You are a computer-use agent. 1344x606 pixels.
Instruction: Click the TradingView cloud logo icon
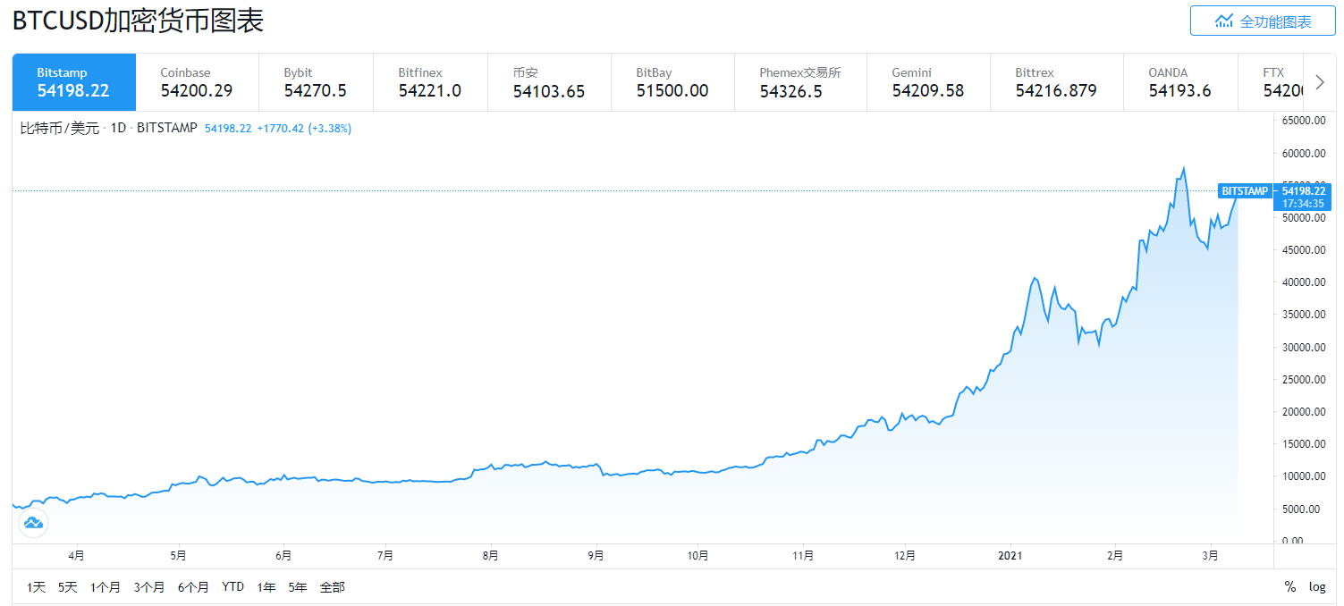[x=33, y=523]
